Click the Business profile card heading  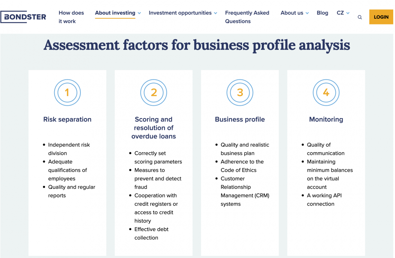pos(240,119)
